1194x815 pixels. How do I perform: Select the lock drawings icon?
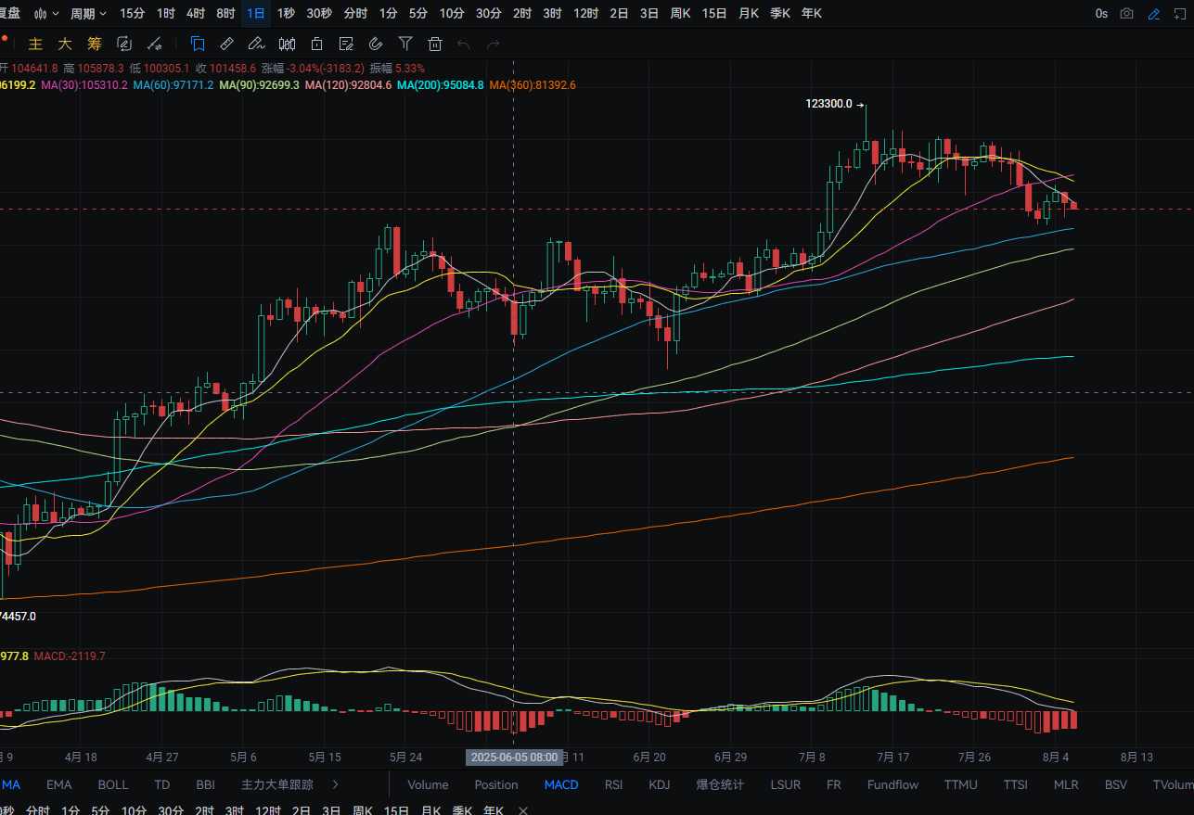coord(316,44)
